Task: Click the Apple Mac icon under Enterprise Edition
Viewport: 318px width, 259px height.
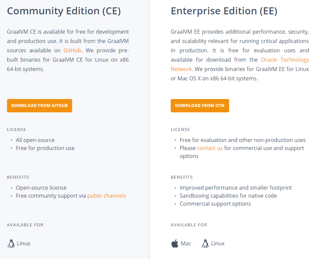Action: (x=175, y=243)
